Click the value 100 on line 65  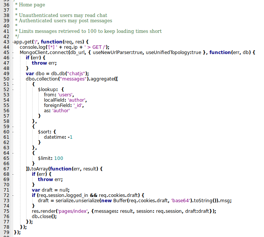coord(59,158)
